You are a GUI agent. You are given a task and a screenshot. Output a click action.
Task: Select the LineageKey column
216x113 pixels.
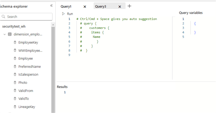click(x=27, y=107)
